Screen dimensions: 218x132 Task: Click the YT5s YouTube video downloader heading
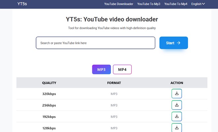point(112,19)
